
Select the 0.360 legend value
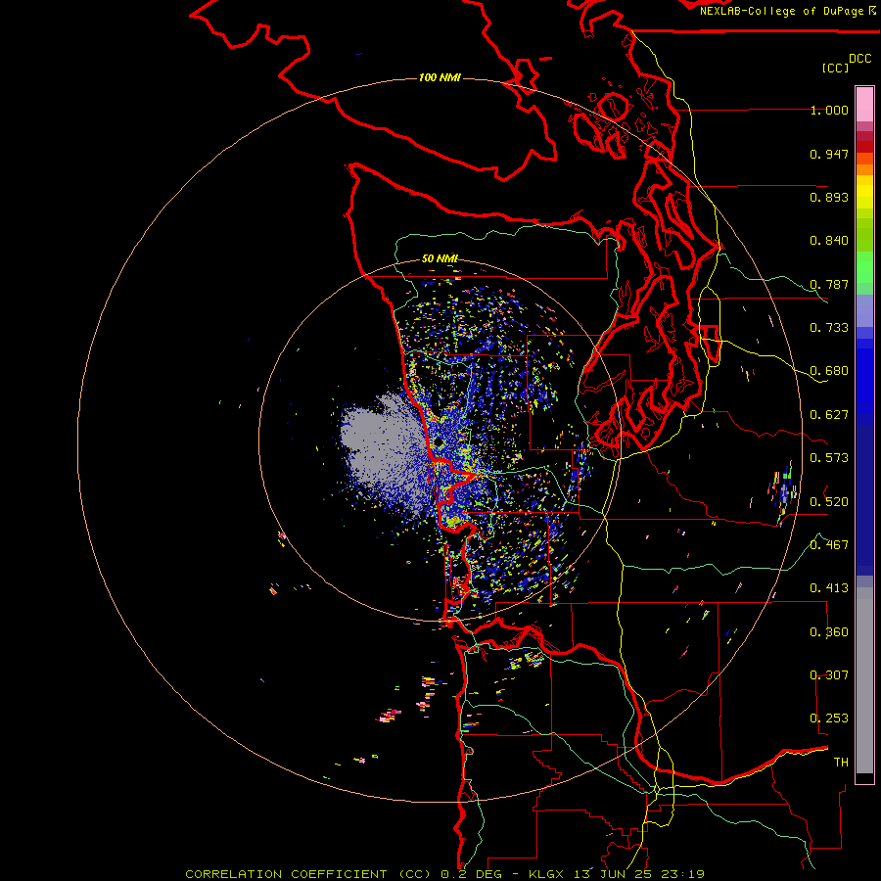[829, 632]
